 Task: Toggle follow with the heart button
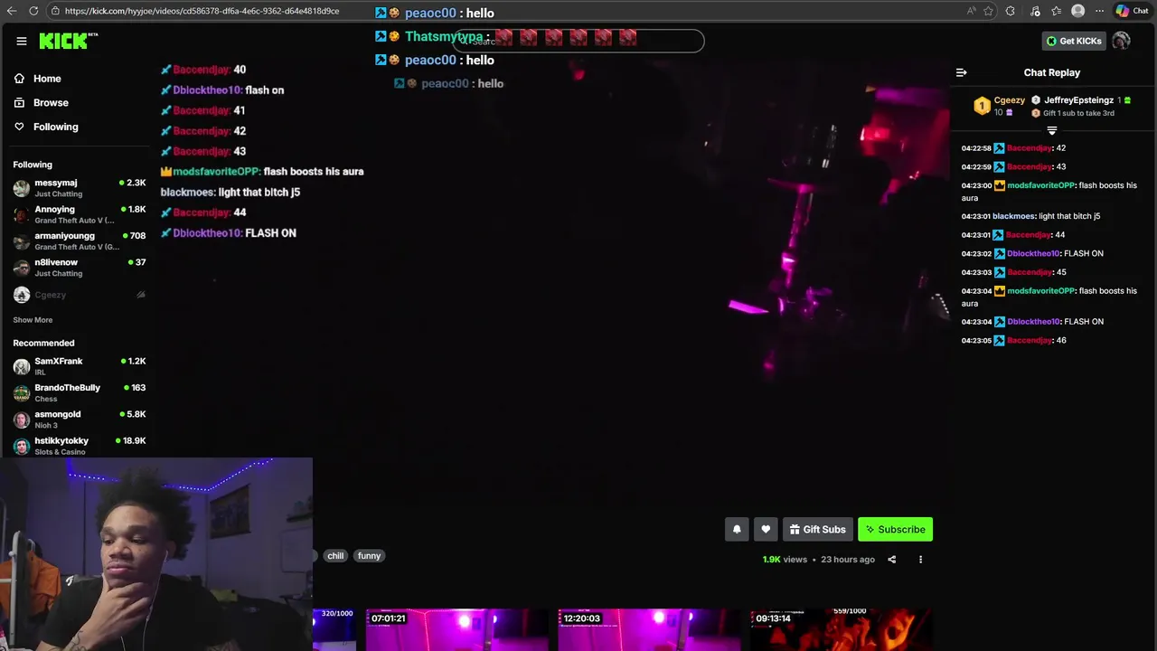pos(766,530)
